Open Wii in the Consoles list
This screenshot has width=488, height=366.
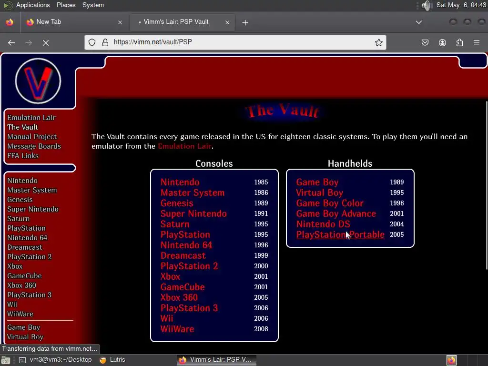[x=167, y=318]
